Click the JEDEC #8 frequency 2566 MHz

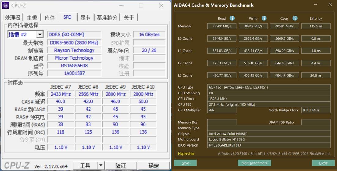pyautogui.click(x=88, y=94)
